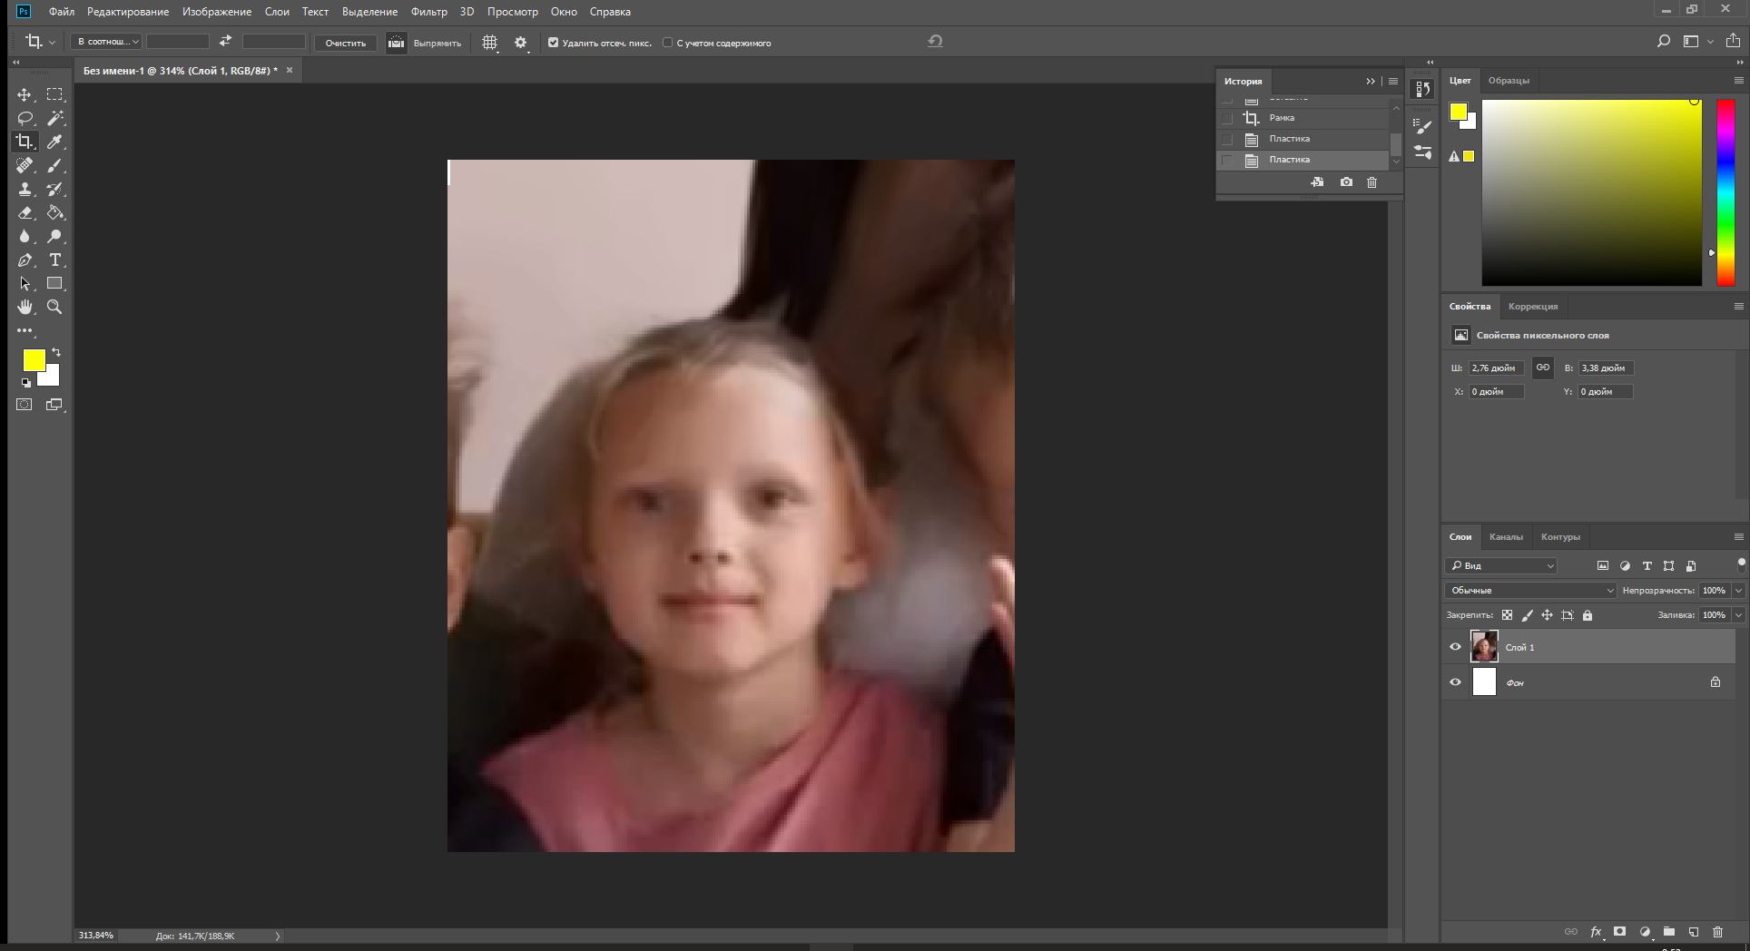This screenshot has height=951, width=1750.
Task: Open crop overlay grid options
Action: (x=489, y=43)
